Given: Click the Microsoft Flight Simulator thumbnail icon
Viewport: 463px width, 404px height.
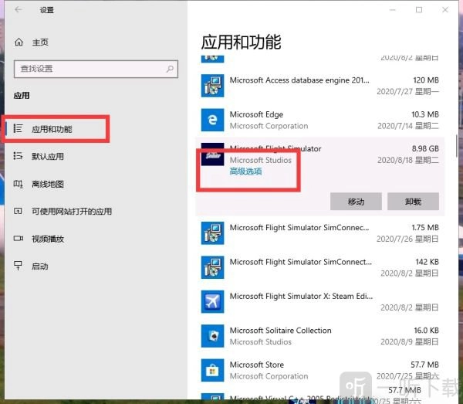Looking at the screenshot, I should [x=211, y=155].
